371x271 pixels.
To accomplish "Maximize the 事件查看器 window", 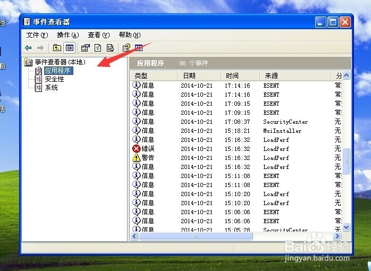I will coord(333,22).
